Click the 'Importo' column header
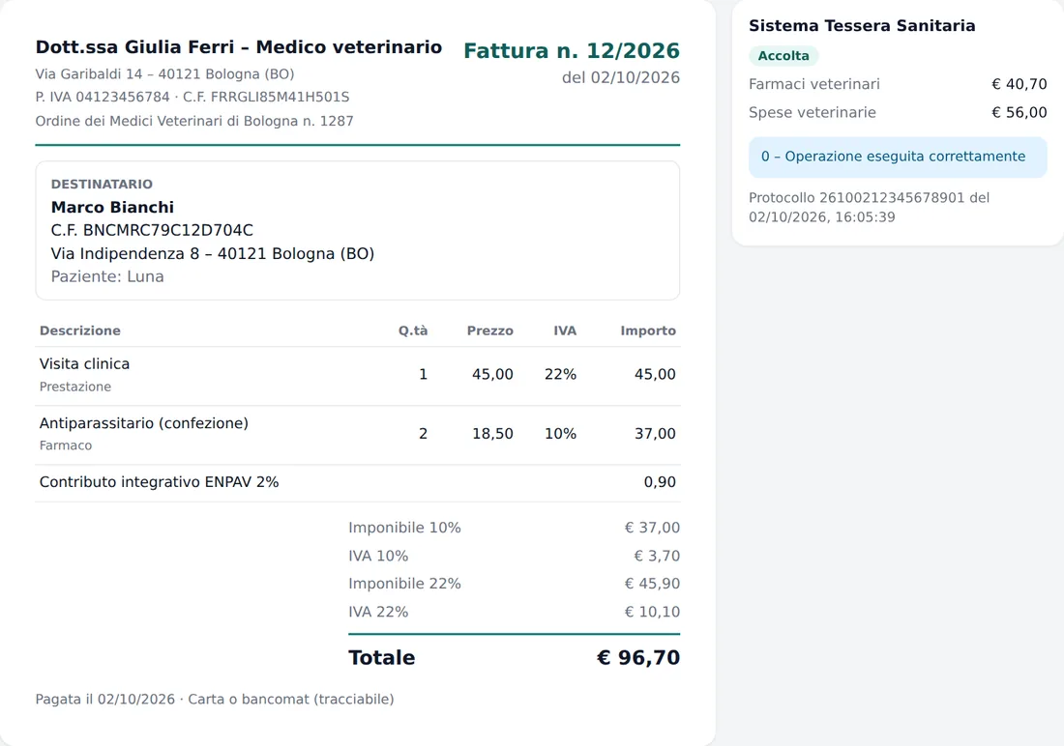The width and height of the screenshot is (1064, 746). coord(648,330)
